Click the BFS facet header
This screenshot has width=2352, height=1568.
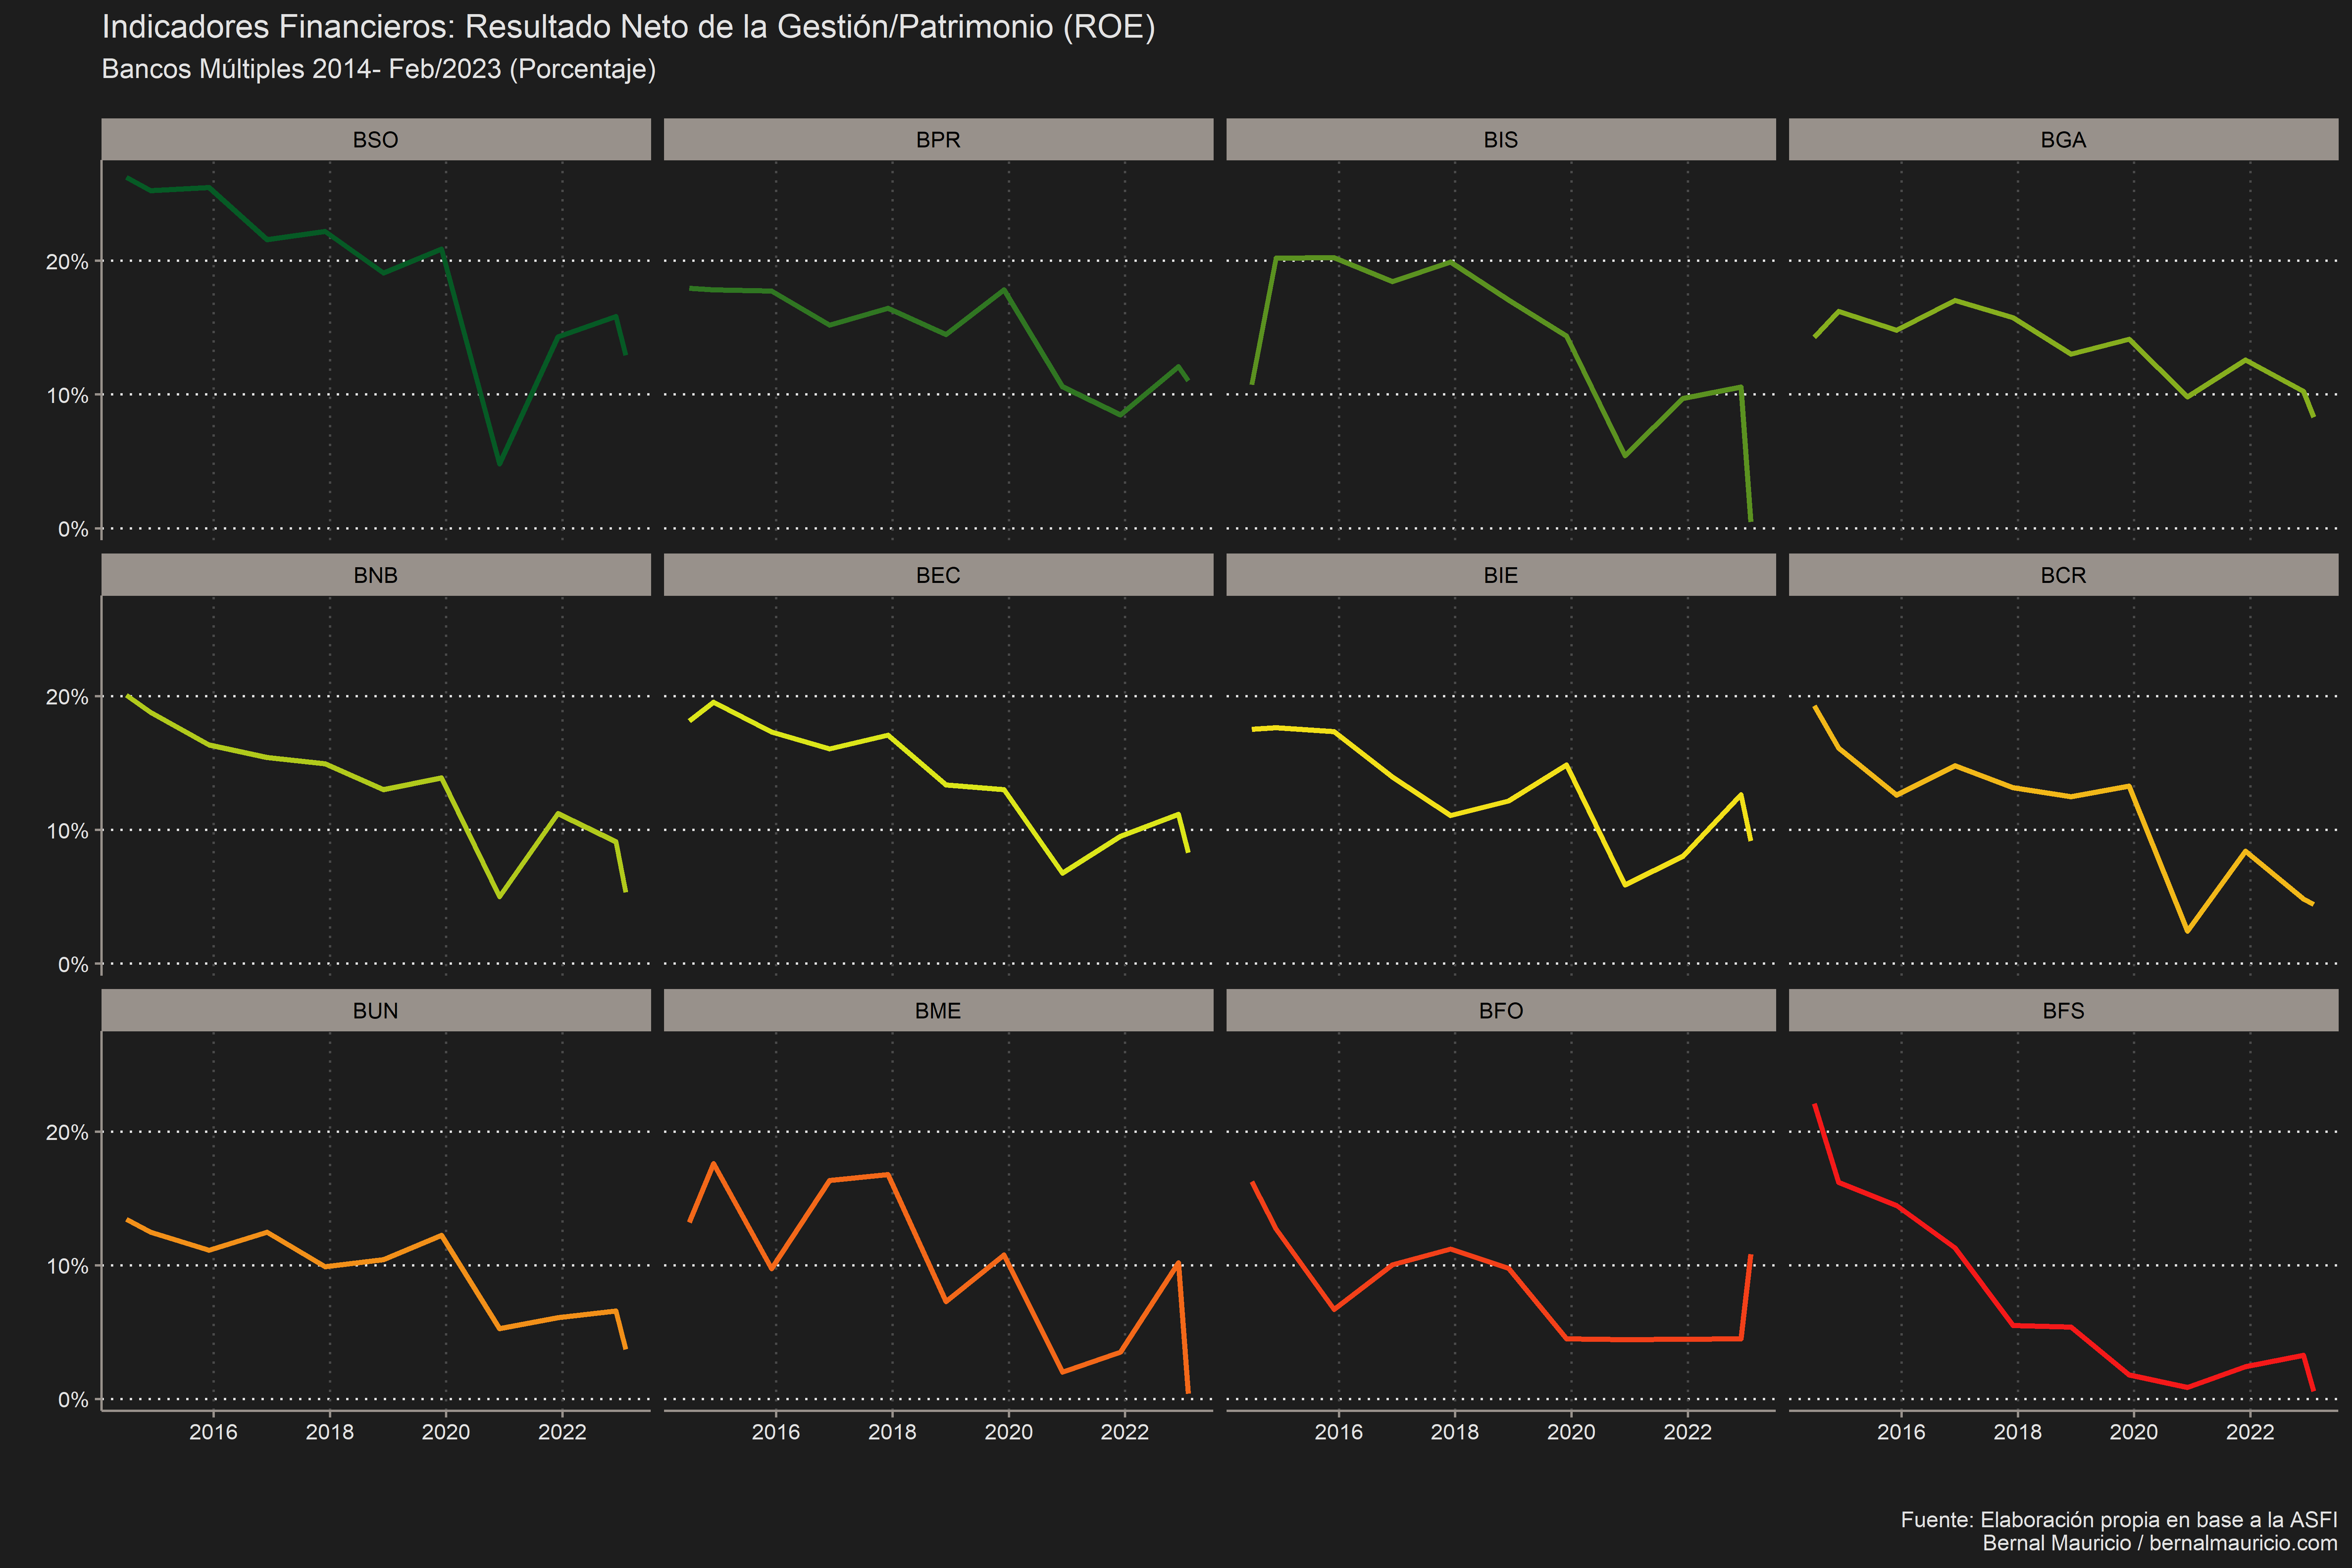pyautogui.click(x=2063, y=1010)
